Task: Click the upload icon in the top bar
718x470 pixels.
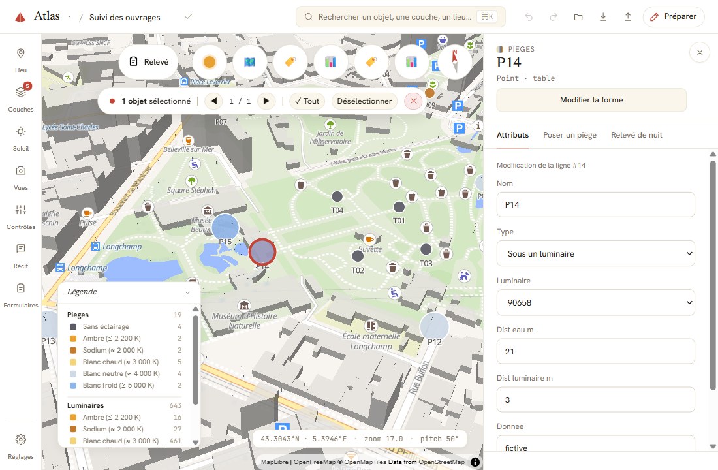Action: click(628, 17)
